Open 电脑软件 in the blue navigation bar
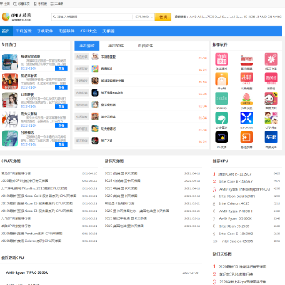Image resolution: width=285 pixels, height=285 pixels. (66, 31)
